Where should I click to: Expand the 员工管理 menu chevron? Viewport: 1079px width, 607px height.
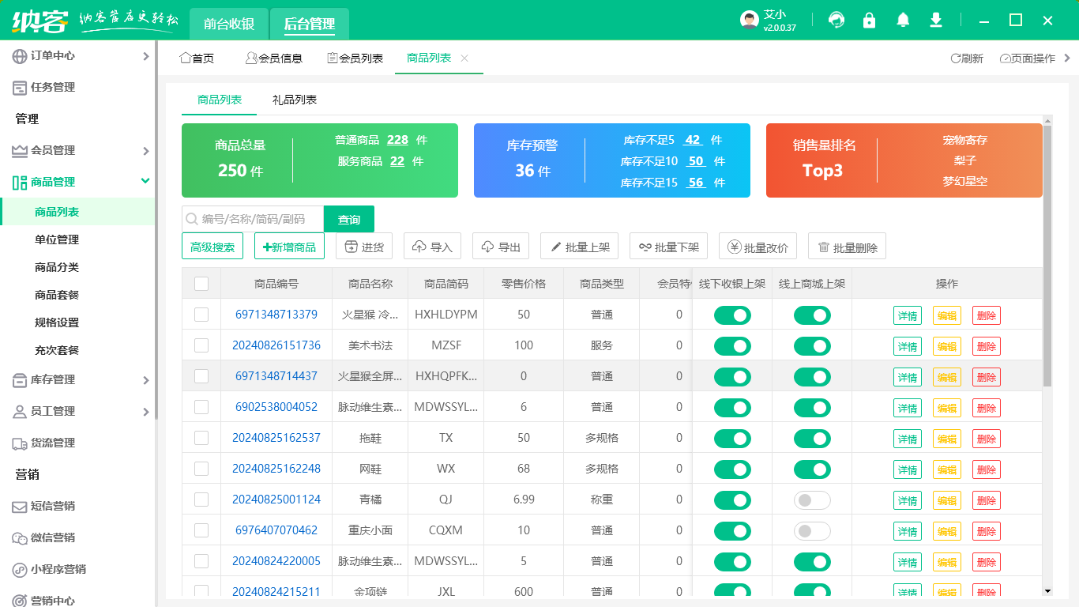[x=145, y=412]
